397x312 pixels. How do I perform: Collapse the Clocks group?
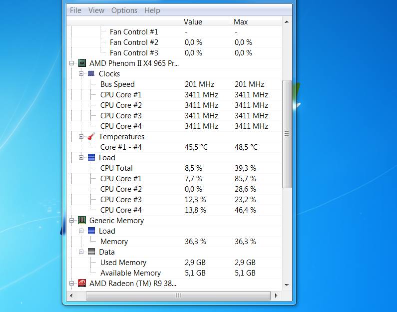[x=81, y=74]
